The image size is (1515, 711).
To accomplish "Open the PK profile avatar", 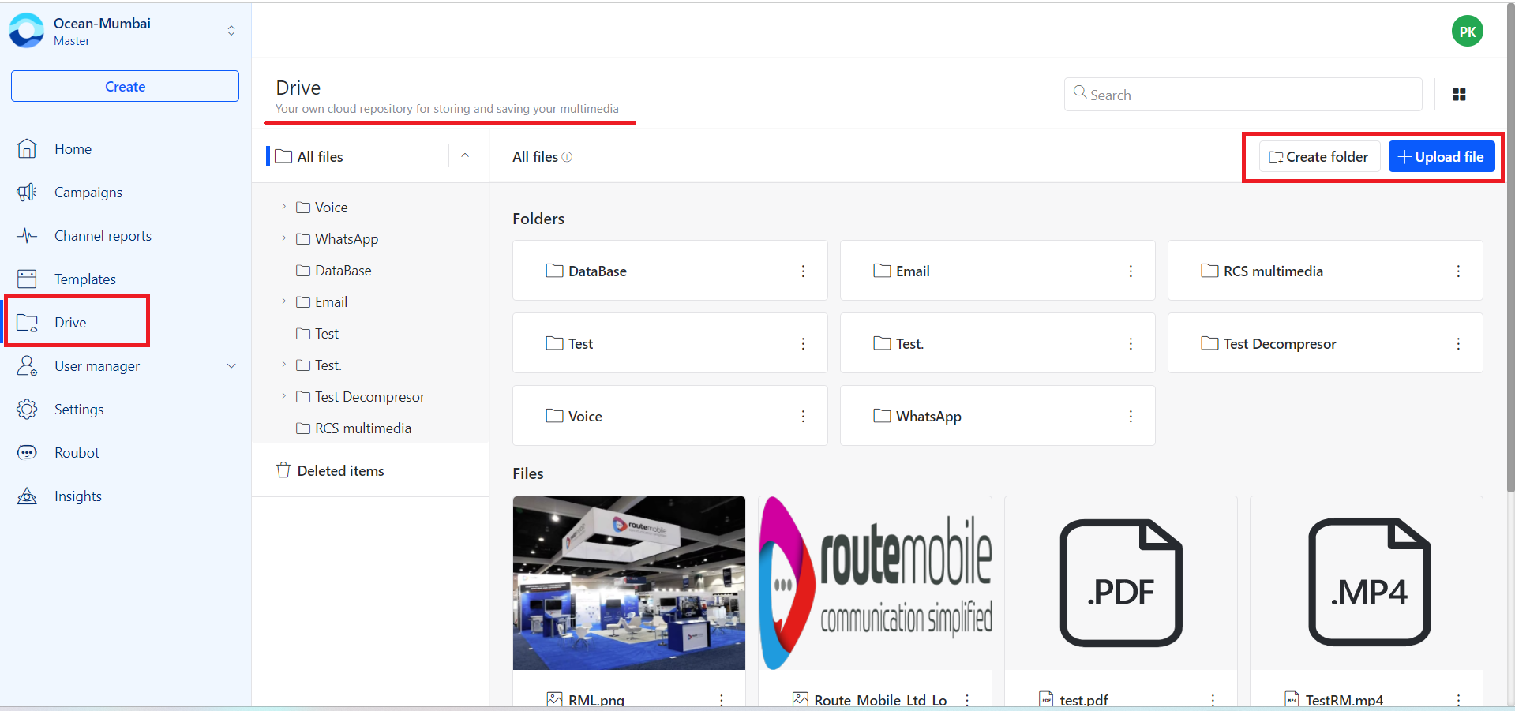I will 1467,32.
